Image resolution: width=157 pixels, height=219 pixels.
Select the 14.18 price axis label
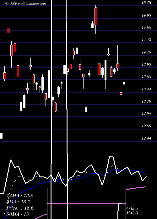point(146,52)
